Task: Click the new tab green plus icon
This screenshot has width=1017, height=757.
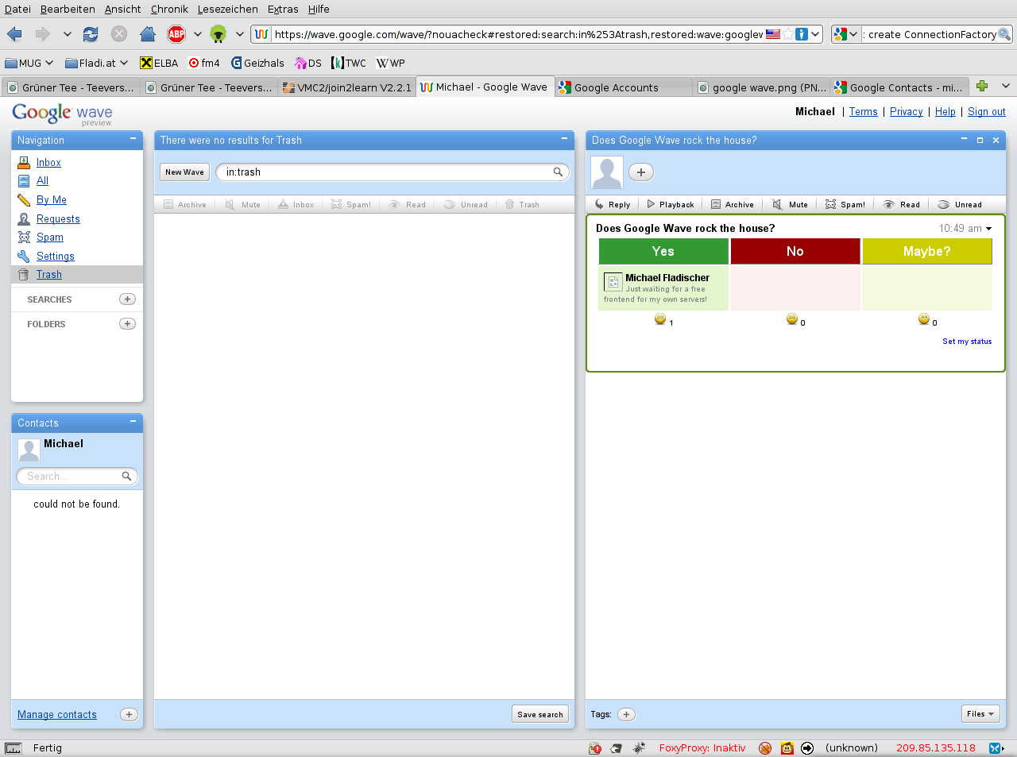Action: tap(982, 86)
